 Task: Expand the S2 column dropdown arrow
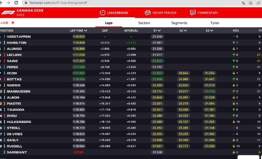[x=186, y=31]
